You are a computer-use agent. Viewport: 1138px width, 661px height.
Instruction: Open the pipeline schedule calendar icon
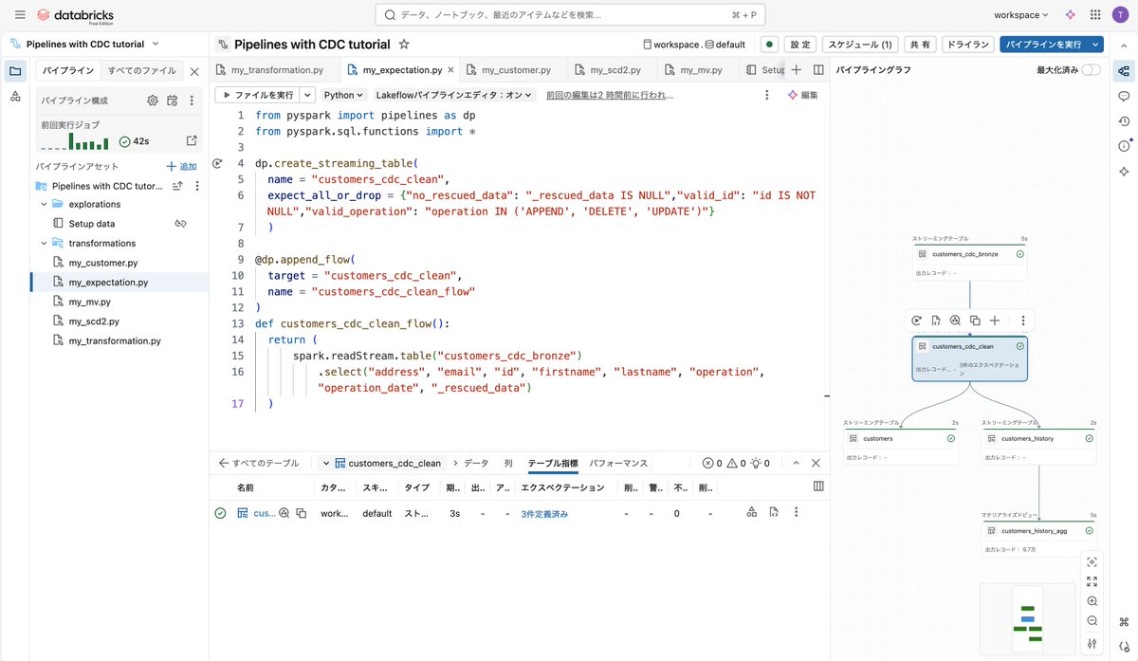(172, 101)
